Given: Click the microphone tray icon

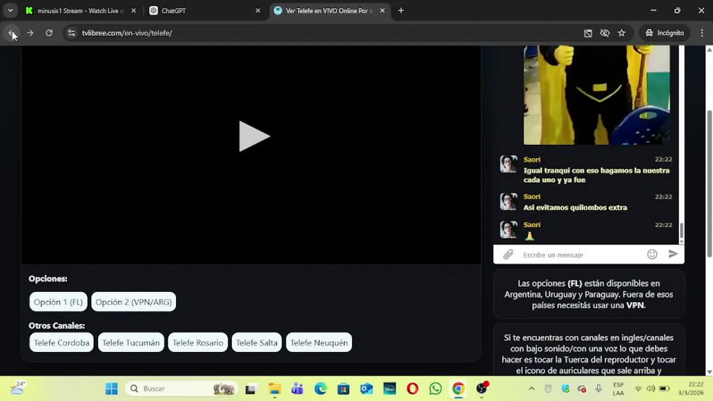Looking at the screenshot, I should click(599, 389).
